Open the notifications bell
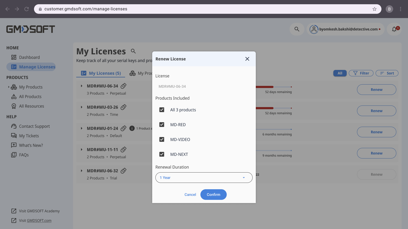The width and height of the screenshot is (408, 229). coord(394,29)
